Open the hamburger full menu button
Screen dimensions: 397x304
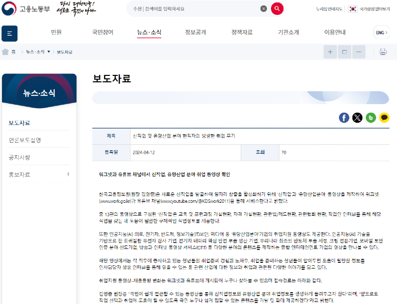click(x=9, y=33)
